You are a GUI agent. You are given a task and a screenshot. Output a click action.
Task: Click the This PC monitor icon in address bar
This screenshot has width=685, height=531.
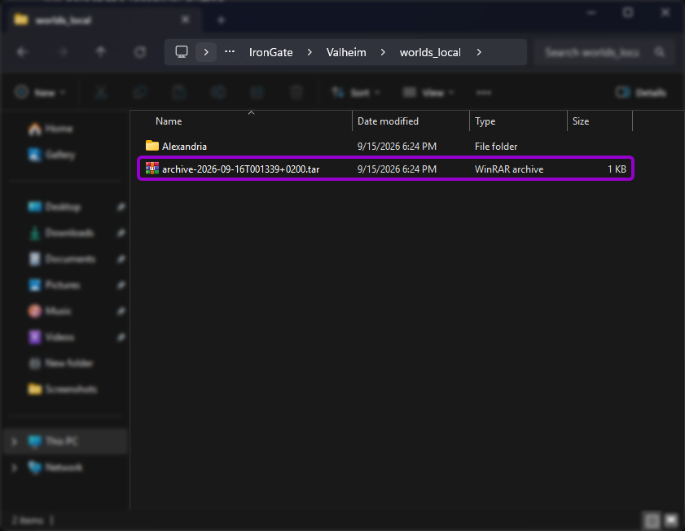(x=182, y=52)
